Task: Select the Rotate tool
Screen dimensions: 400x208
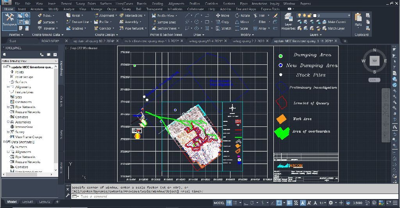Action: (x=242, y=16)
